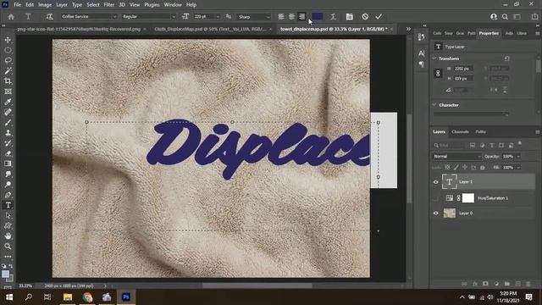Show the Hue/Saturation 1 layer
This screenshot has height=305, width=542.
[x=435, y=198]
